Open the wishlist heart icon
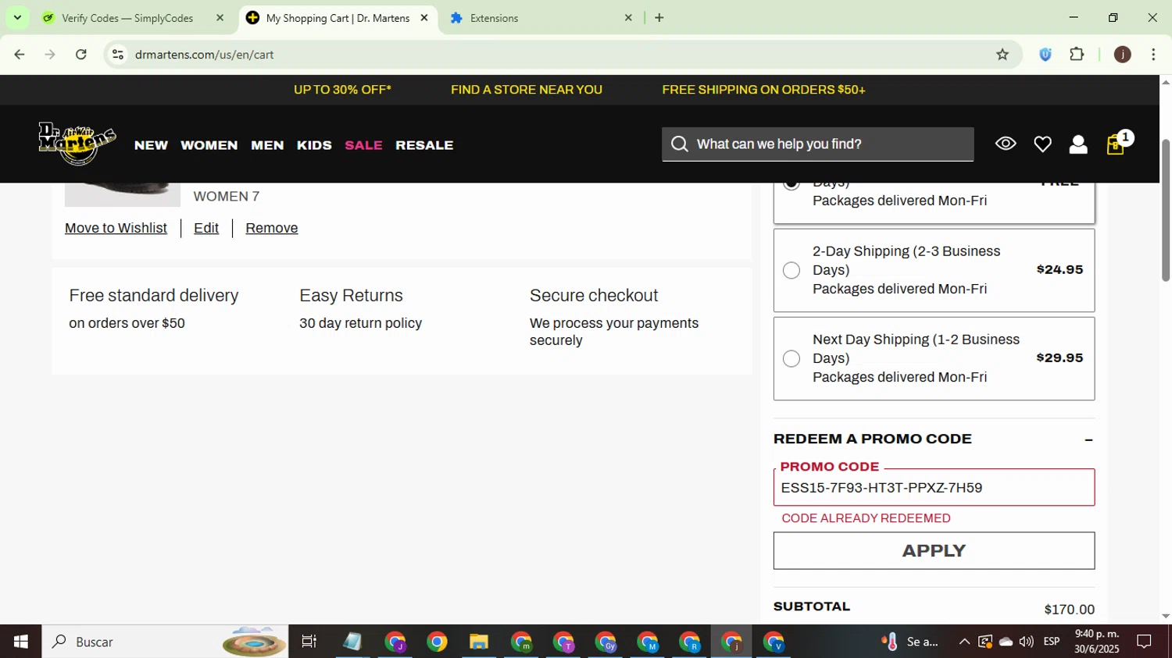The height and width of the screenshot is (658, 1172). coord(1042,144)
